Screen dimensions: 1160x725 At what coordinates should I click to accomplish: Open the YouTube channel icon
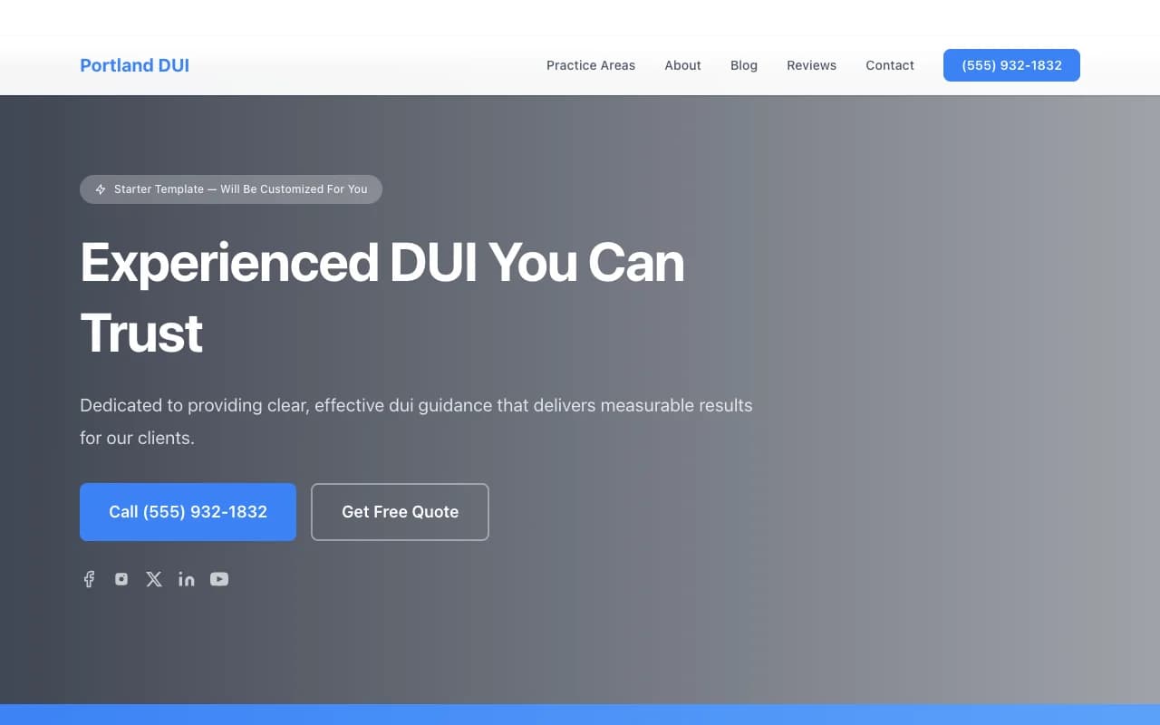click(219, 579)
